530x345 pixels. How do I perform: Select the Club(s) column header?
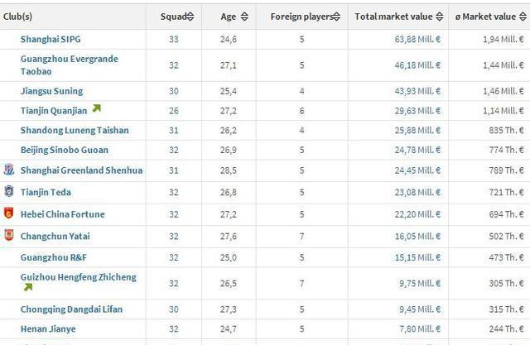[x=17, y=17]
